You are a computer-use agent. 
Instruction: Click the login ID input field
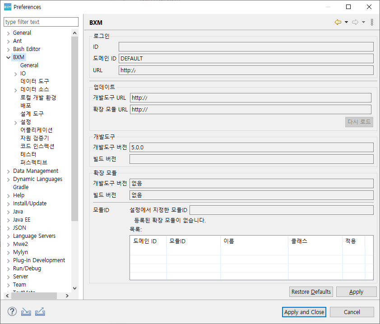(246, 47)
